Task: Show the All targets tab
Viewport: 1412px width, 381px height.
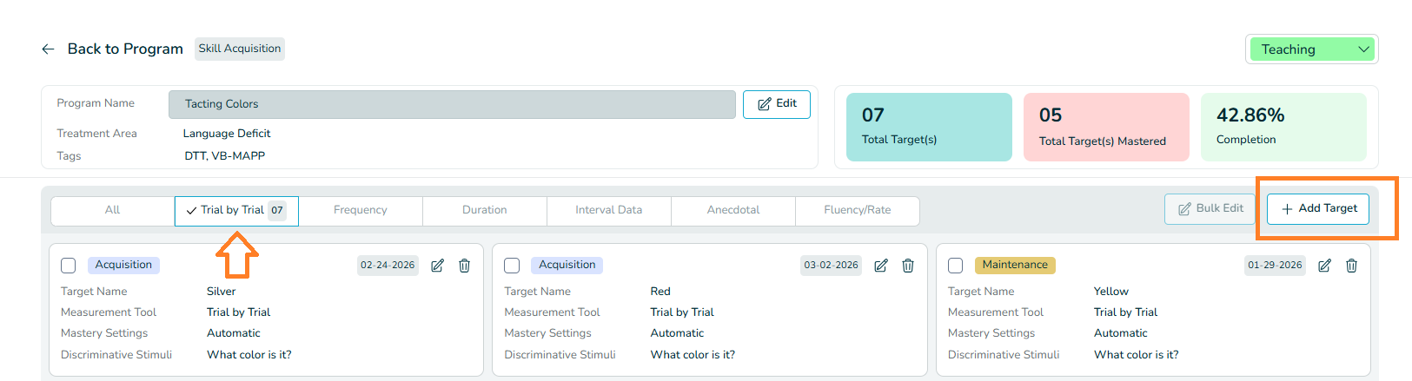Action: pos(112,210)
